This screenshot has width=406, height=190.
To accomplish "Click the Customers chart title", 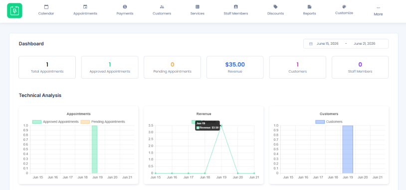I will [x=329, y=114].
